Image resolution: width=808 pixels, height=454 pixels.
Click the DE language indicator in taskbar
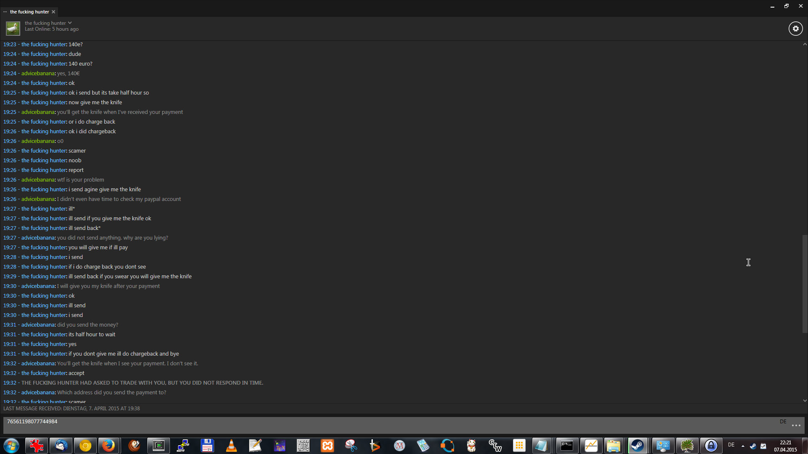[x=731, y=445]
